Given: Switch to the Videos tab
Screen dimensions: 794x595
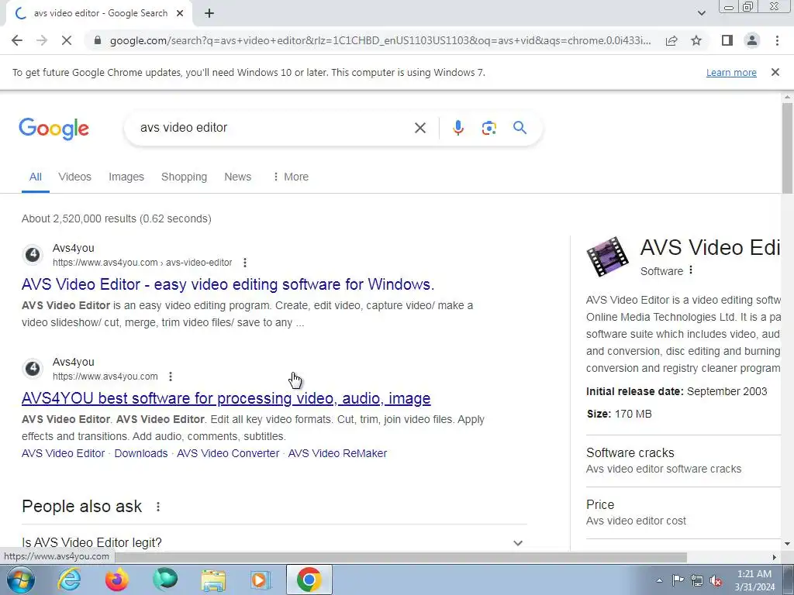Looking at the screenshot, I should click(75, 177).
